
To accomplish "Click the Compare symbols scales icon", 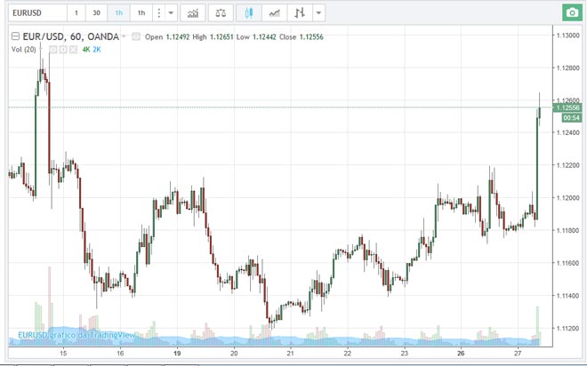I will point(221,13).
